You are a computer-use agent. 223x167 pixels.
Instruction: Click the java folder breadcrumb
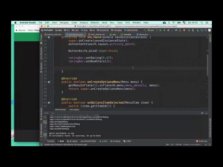pos(84,30)
